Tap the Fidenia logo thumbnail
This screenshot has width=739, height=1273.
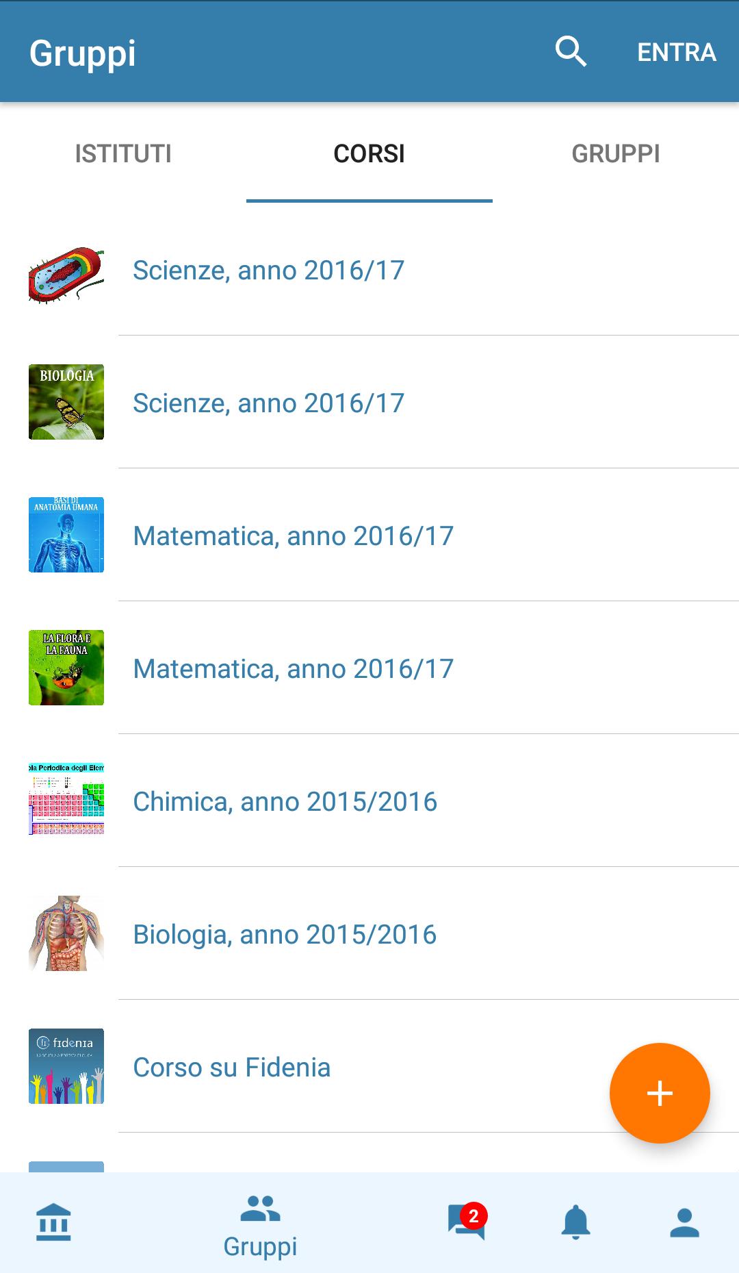pos(66,1066)
